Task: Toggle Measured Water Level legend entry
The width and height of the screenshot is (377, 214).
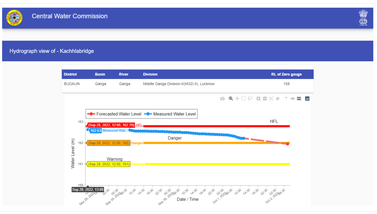Action: 170,114
